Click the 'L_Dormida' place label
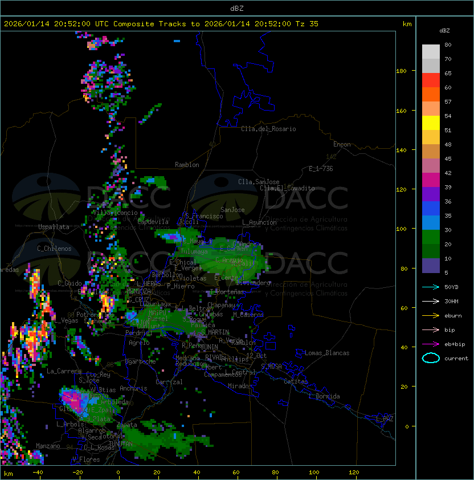 (324, 396)
